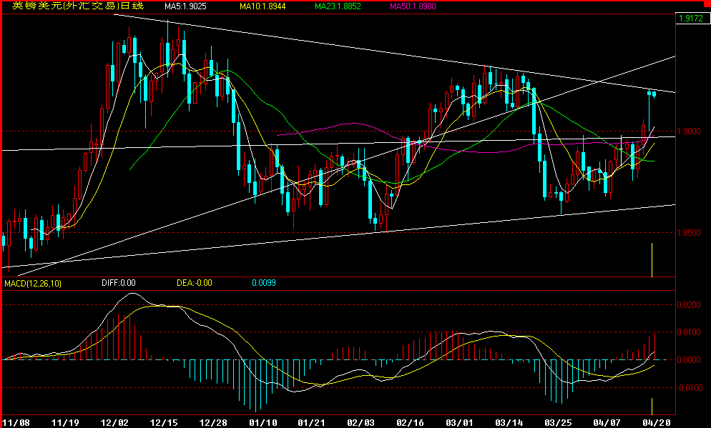Select the MA50:1.8980 label in magenta
Viewport: 711px width, 428px height.
[x=411, y=6]
